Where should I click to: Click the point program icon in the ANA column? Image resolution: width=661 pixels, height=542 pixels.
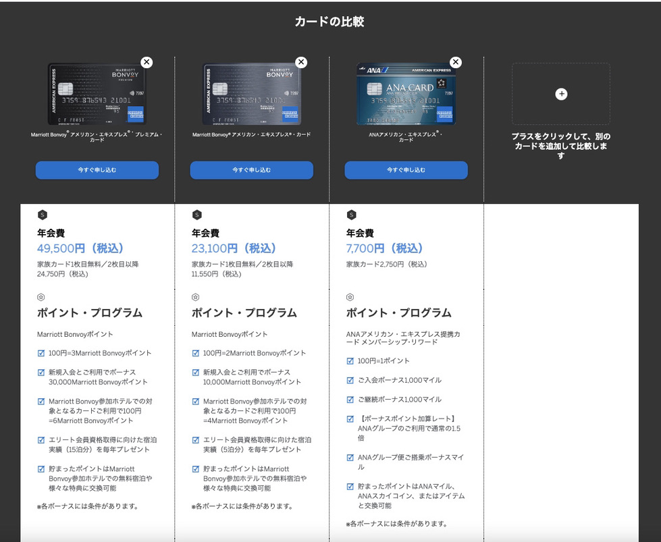coord(350,297)
